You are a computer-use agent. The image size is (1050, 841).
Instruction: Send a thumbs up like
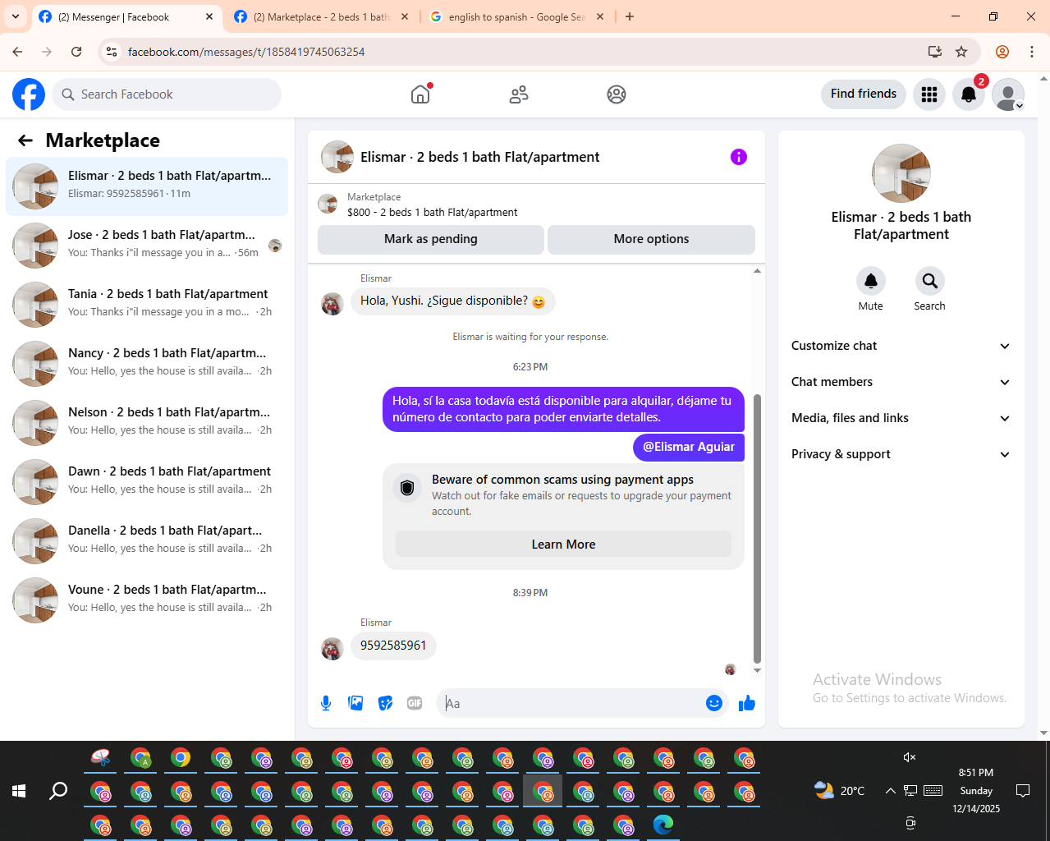(747, 703)
